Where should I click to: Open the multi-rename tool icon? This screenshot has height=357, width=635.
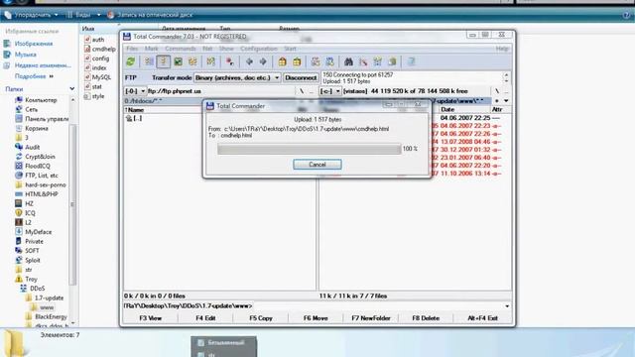pyautogui.click(x=363, y=61)
